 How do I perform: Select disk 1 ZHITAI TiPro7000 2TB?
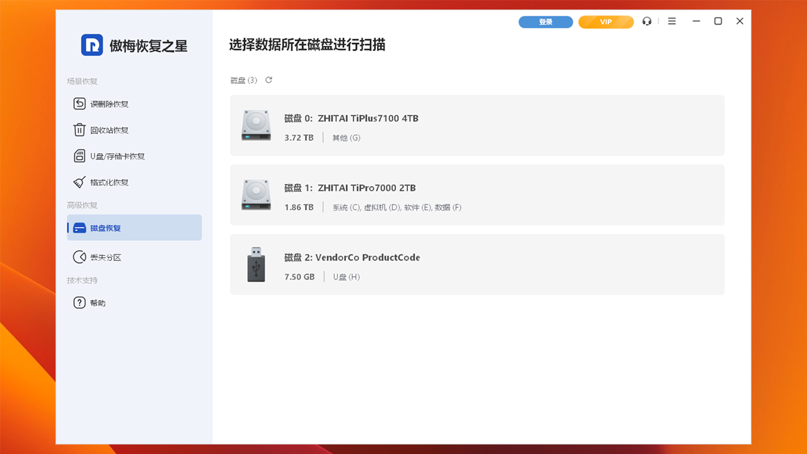[477, 194]
